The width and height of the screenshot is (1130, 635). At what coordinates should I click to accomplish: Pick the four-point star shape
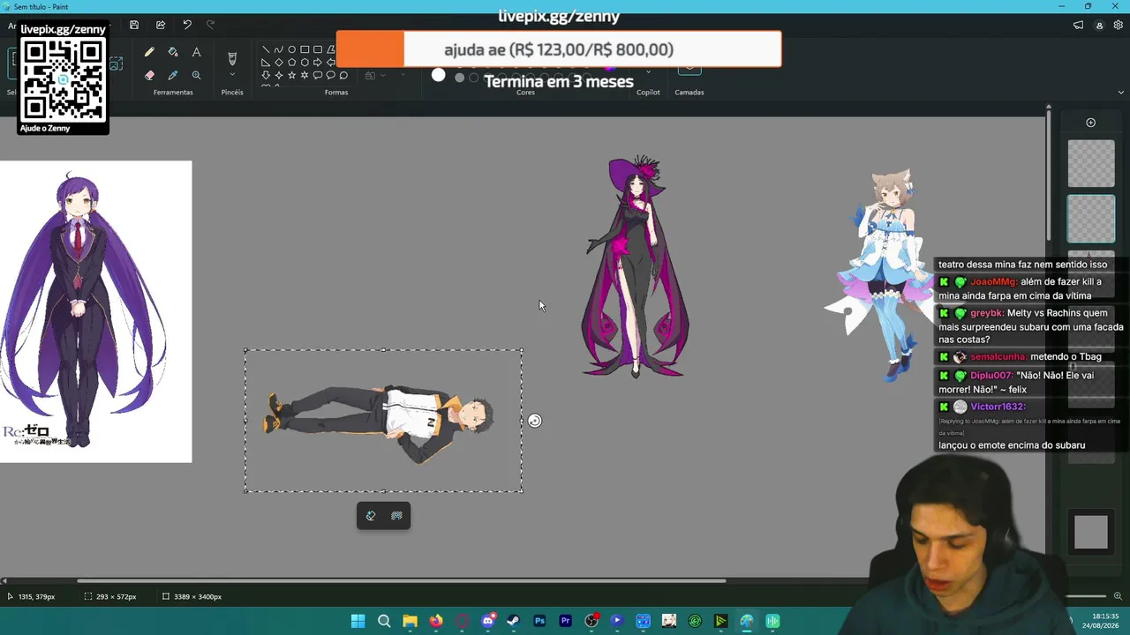[278, 75]
